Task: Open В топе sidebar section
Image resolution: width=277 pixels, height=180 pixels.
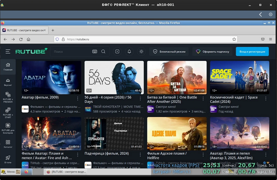Action: pos(8,159)
